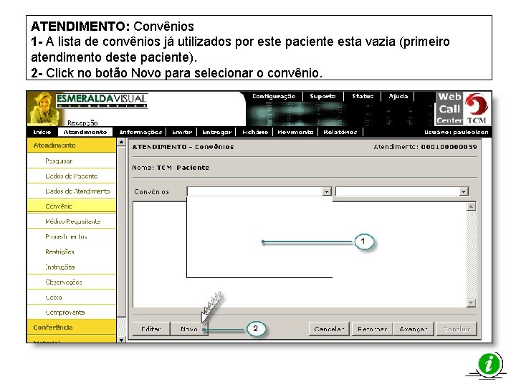
Task: Select Comprovante in the sidebar
Action: click(x=72, y=312)
